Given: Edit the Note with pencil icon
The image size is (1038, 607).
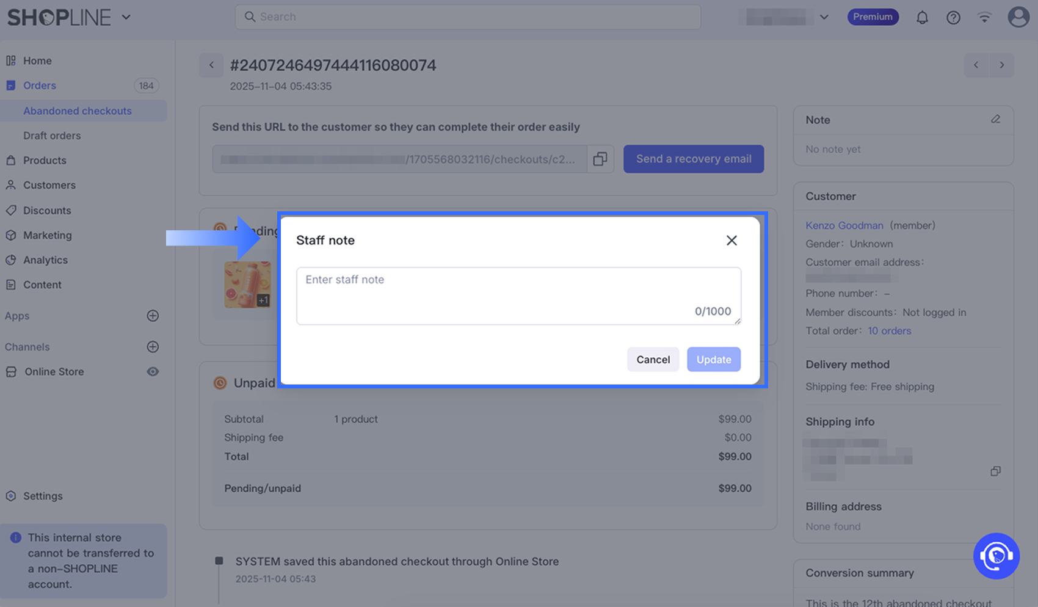Looking at the screenshot, I should click(995, 120).
